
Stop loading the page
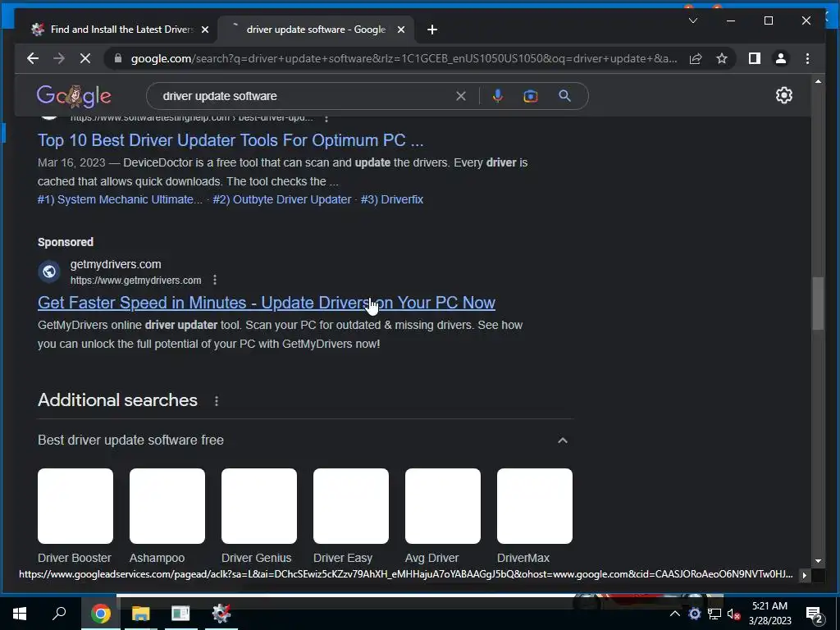[x=85, y=58]
